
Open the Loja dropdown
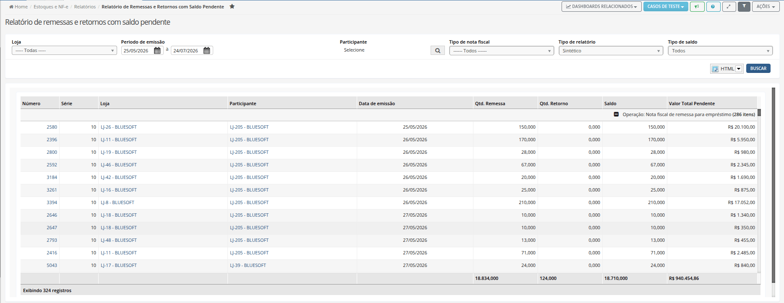coord(64,51)
